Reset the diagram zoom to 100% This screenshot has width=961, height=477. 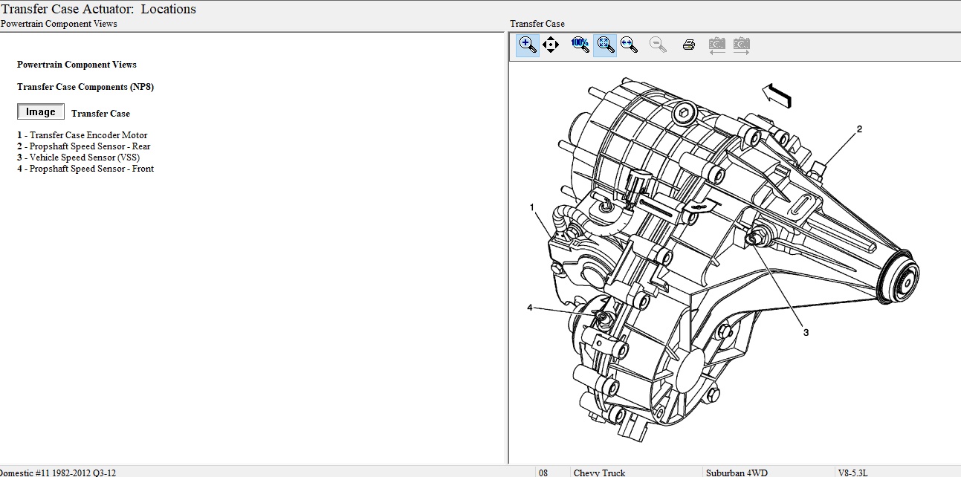580,45
